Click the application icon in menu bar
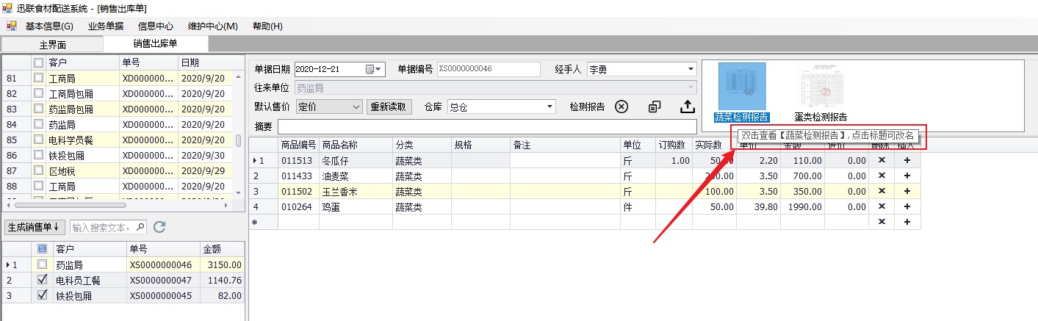 pos(12,26)
